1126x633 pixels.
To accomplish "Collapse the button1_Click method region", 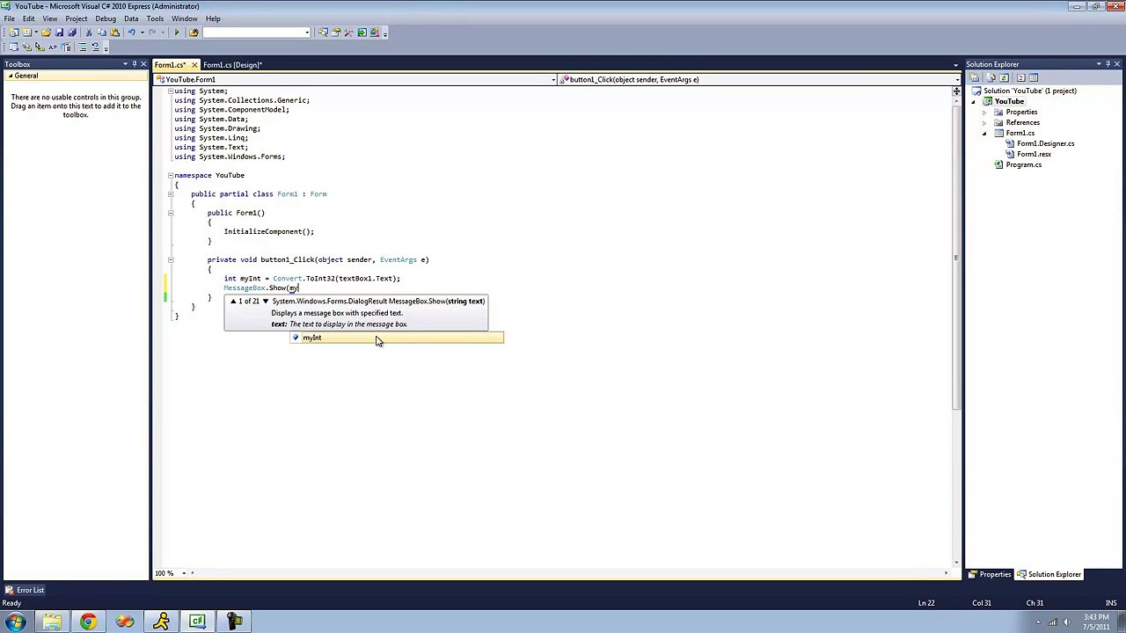I will 171,259.
